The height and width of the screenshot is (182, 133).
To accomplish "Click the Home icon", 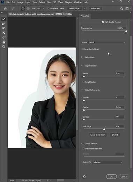I will coord(5,8).
